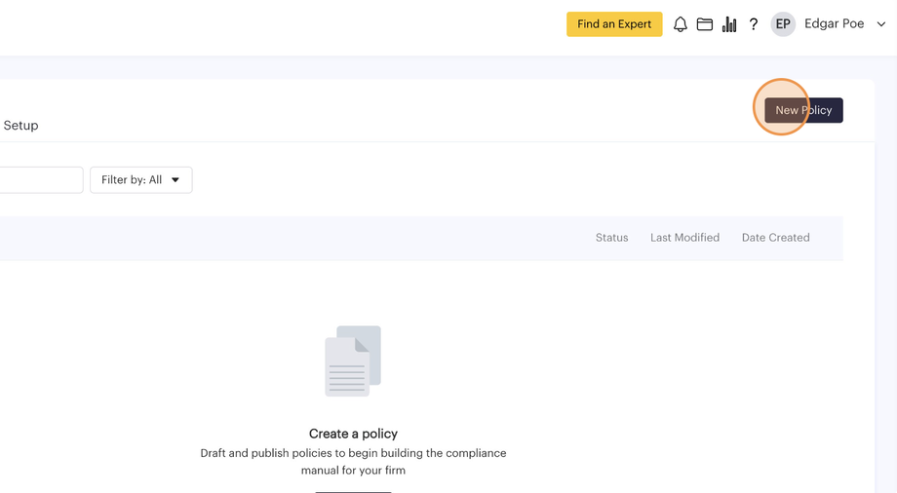Create a New Policy
Viewport: 897px width, 493px height.
click(x=803, y=110)
